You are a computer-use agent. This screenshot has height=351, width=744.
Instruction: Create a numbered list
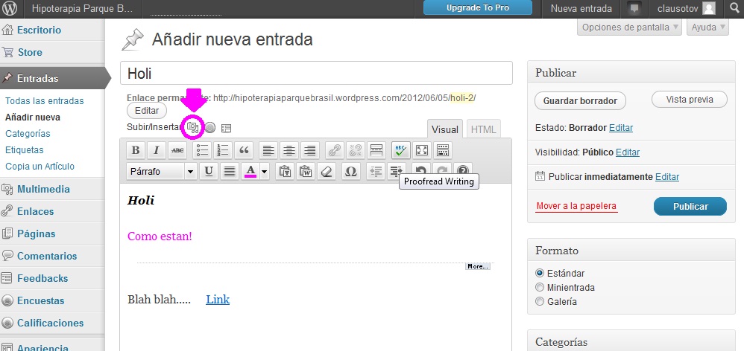coord(223,150)
